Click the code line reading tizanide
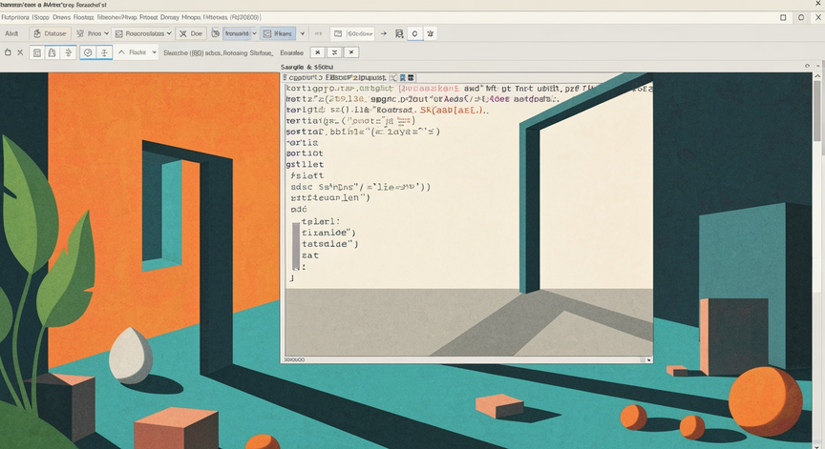The height and width of the screenshot is (449, 825). tap(328, 233)
